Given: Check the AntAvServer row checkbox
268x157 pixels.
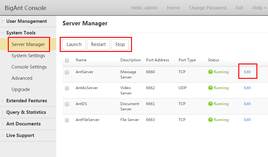Looking at the screenshot, I should [x=67, y=88].
